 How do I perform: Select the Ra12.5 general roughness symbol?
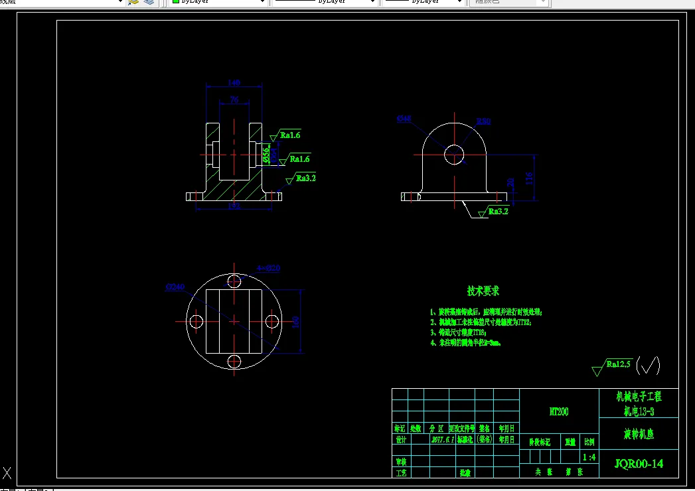click(611, 366)
